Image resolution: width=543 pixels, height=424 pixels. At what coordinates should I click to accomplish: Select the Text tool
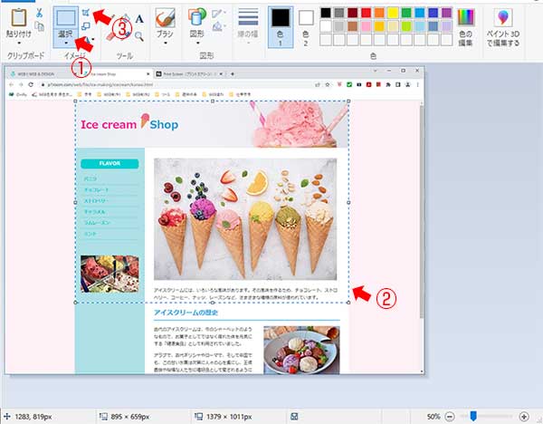[140, 16]
